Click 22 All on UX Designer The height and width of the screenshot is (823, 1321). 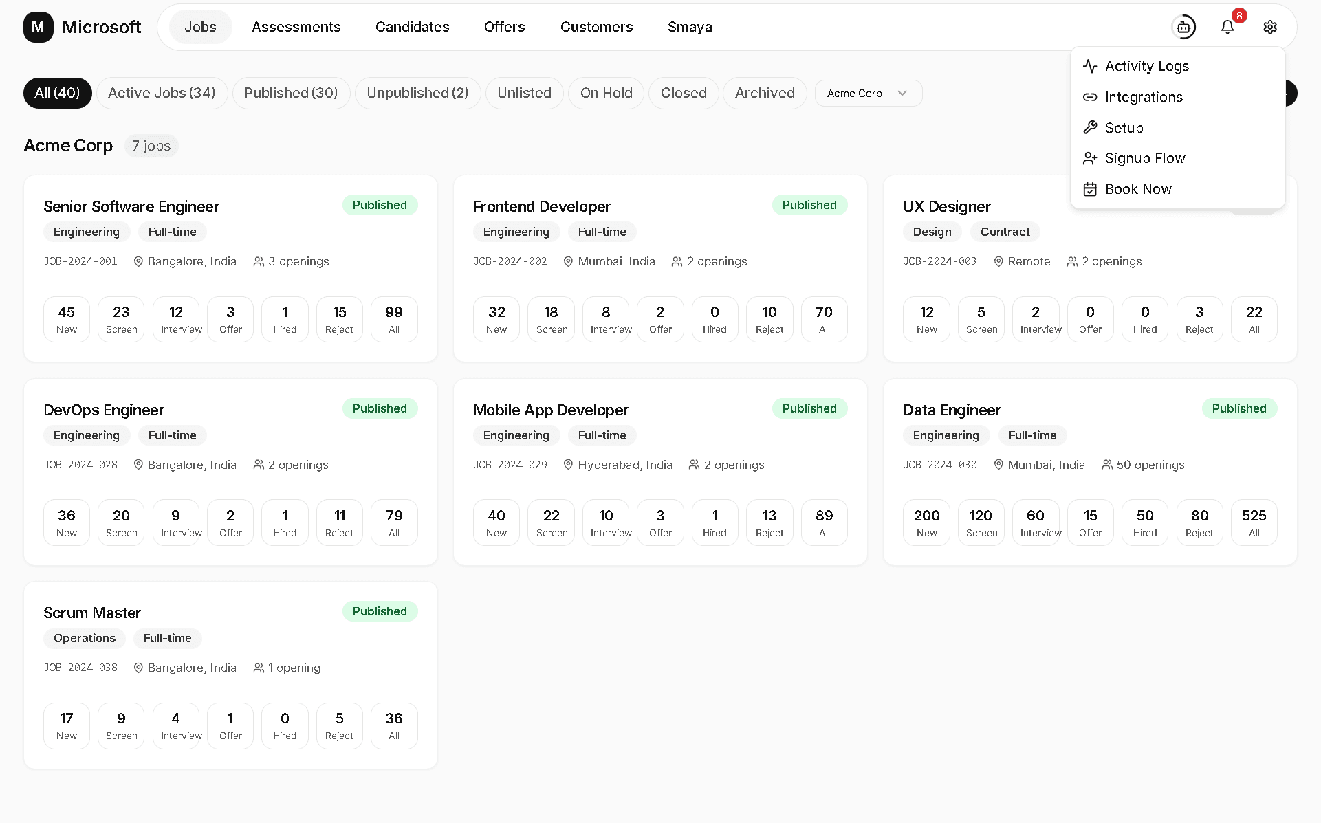tap(1254, 319)
